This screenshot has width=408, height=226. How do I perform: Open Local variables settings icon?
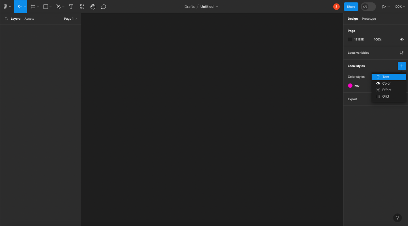click(x=402, y=53)
